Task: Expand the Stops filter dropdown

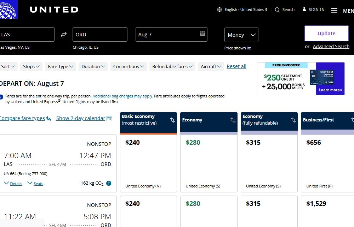Action: tap(32, 66)
